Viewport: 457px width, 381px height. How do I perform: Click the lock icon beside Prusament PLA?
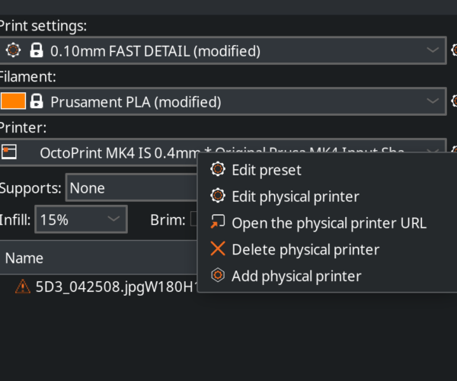pyautogui.click(x=37, y=101)
